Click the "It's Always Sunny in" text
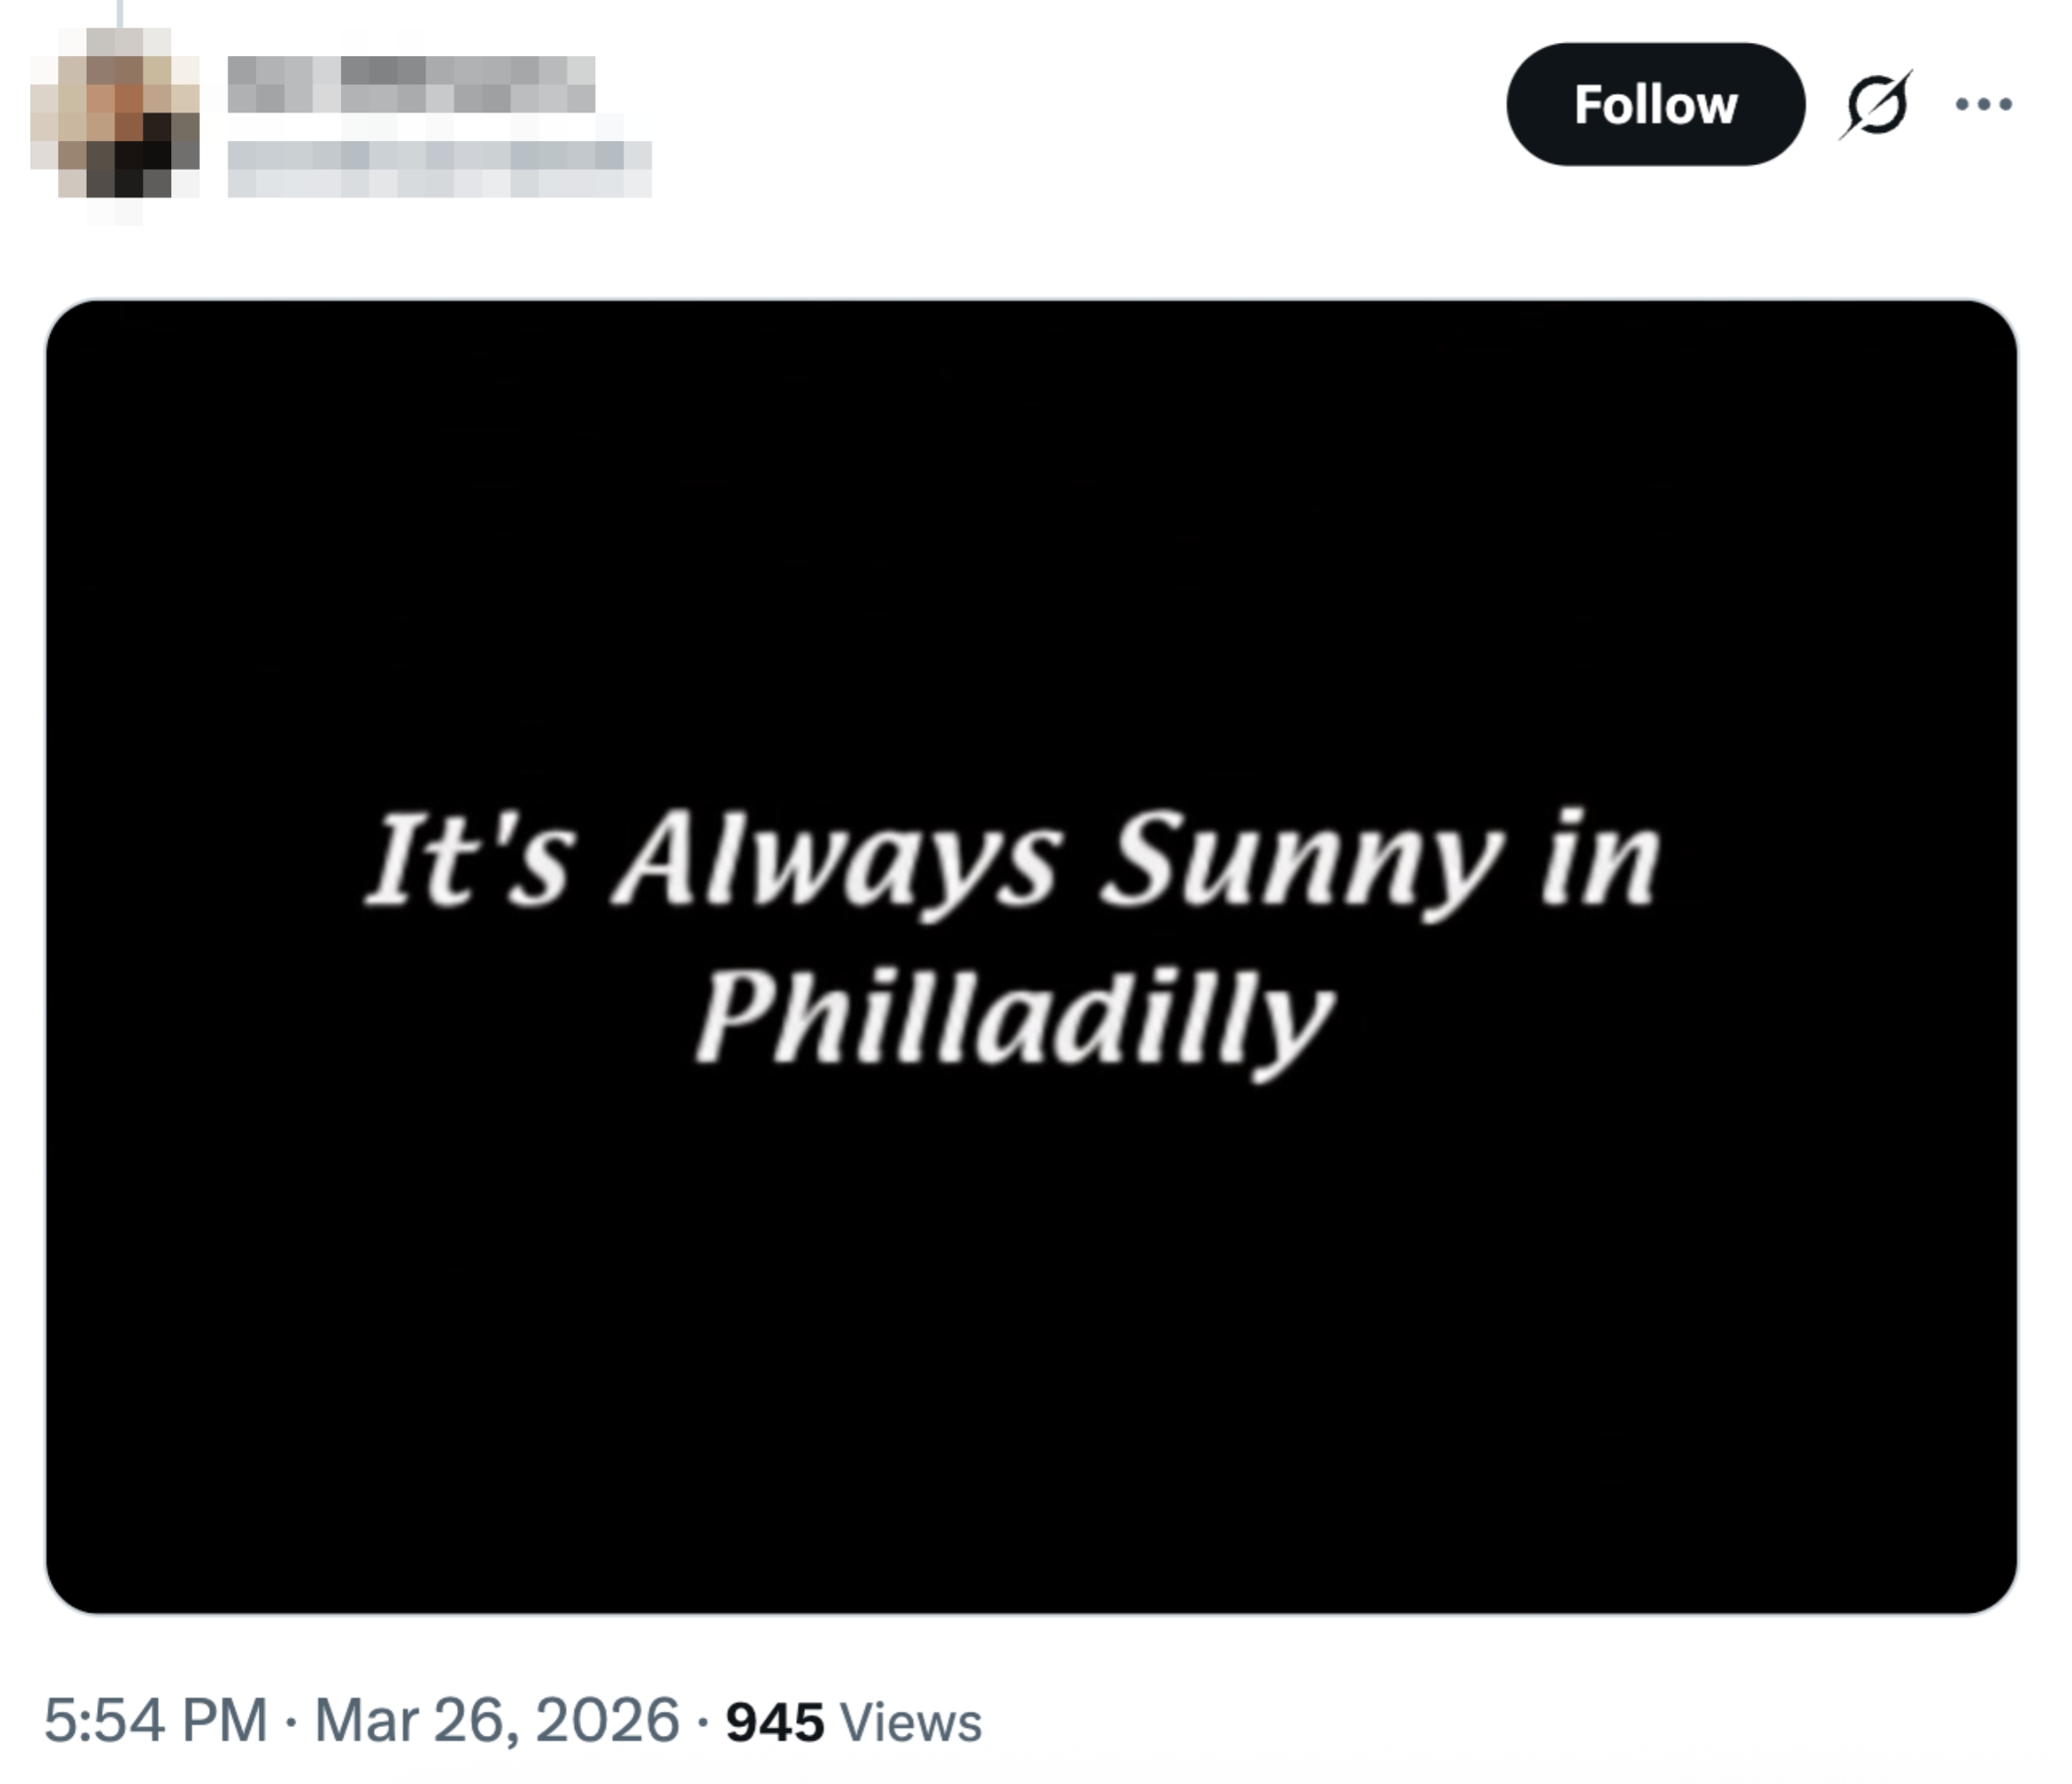2072x1784 pixels. (1012, 860)
